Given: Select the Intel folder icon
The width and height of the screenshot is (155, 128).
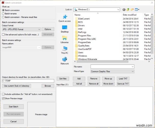Looking at the screenshot, I should 76,29.
